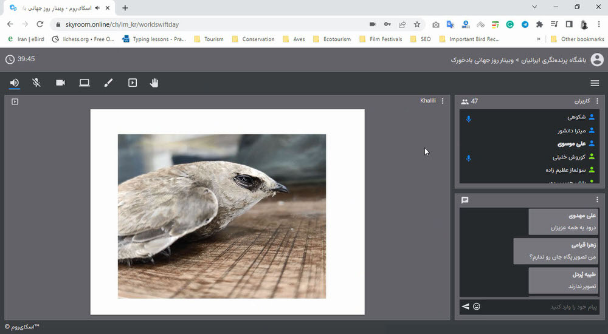608x334 pixels.
Task: Toggle the speaker audio icon
Action: click(15, 83)
